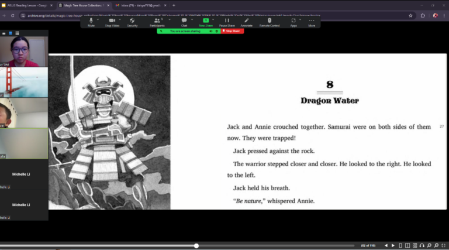Expand arrow next to New Share

point(213,20)
